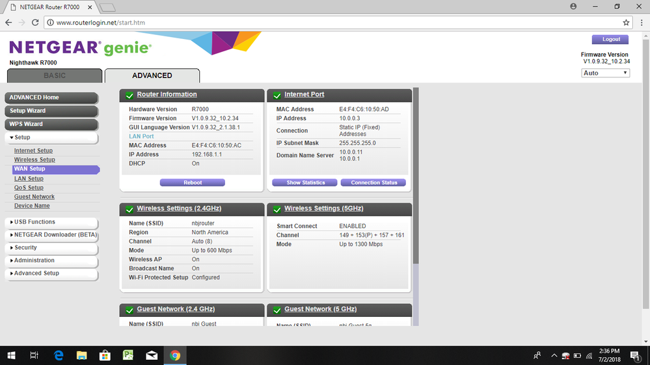
Task: Open Chrome menu three-dot icon
Action: 640,22
